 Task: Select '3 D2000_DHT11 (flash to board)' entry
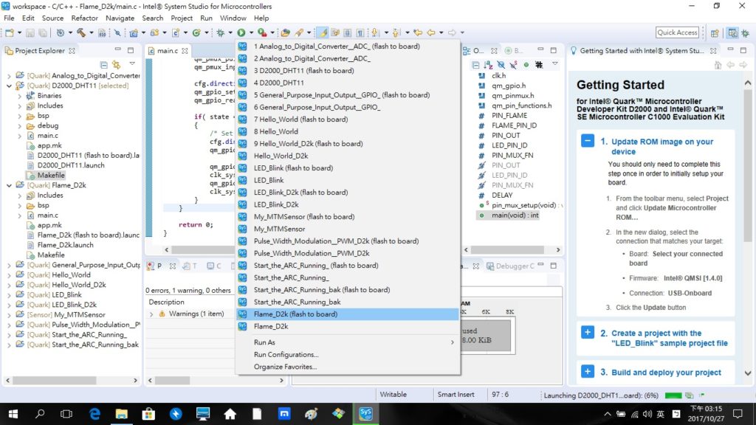[x=348, y=71]
